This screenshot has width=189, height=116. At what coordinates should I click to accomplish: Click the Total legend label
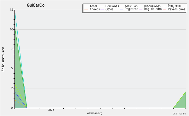click(93, 6)
